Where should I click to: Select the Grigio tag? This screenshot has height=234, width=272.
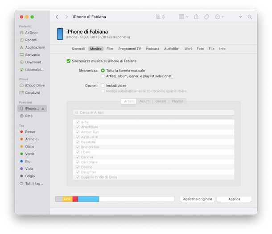click(27, 176)
